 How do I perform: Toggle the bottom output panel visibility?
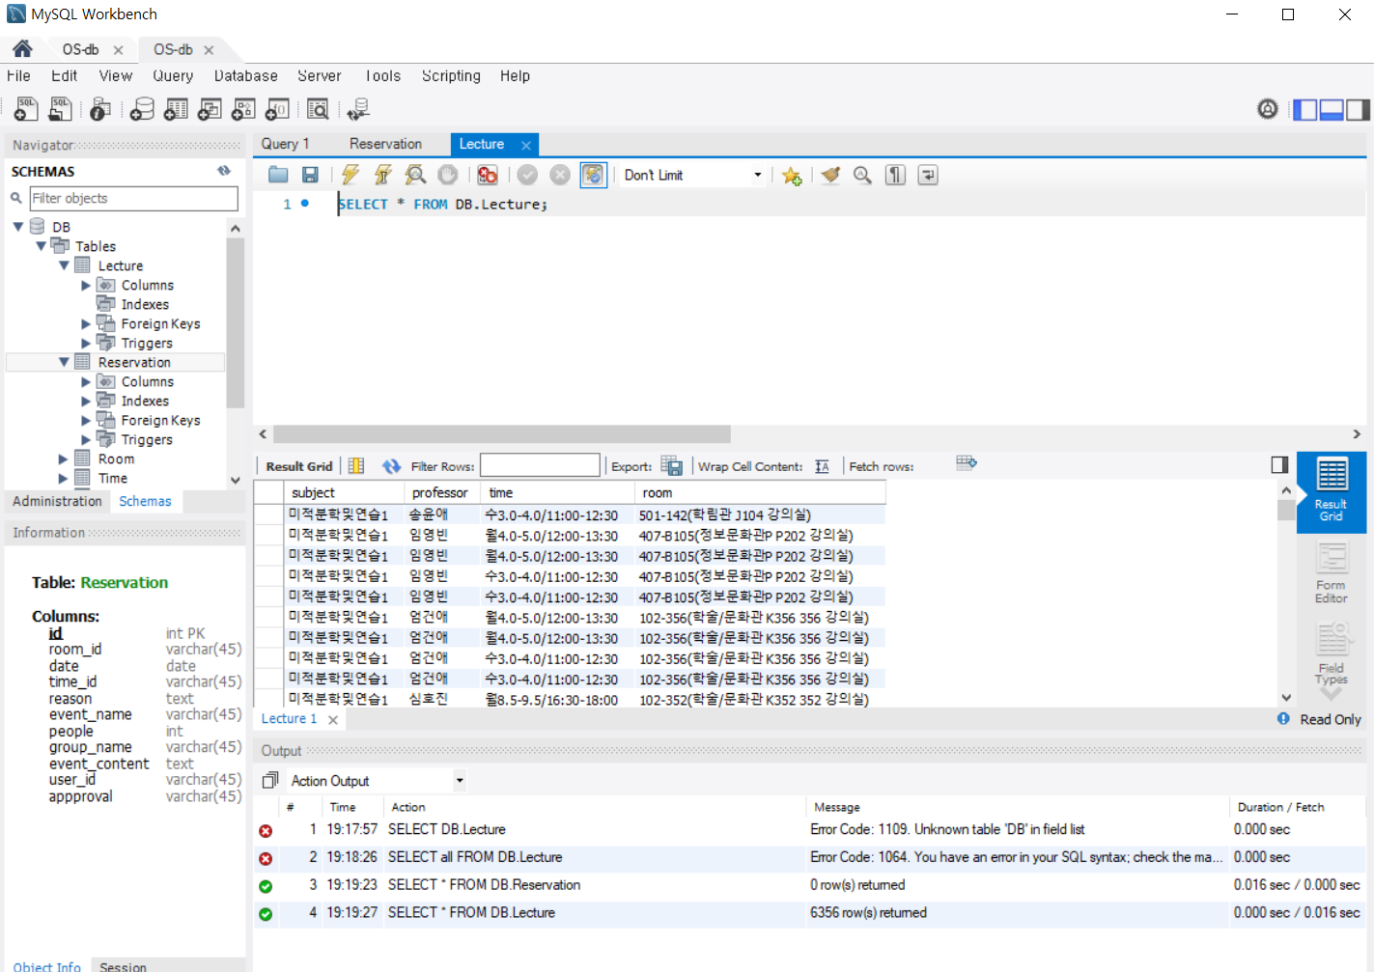coord(1332,110)
